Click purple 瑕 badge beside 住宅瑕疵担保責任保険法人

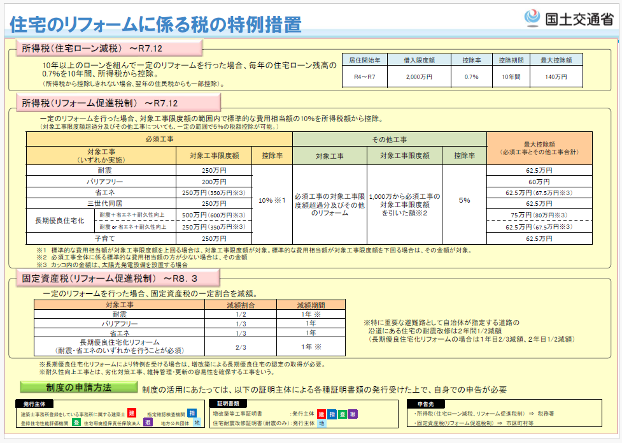[148, 422]
